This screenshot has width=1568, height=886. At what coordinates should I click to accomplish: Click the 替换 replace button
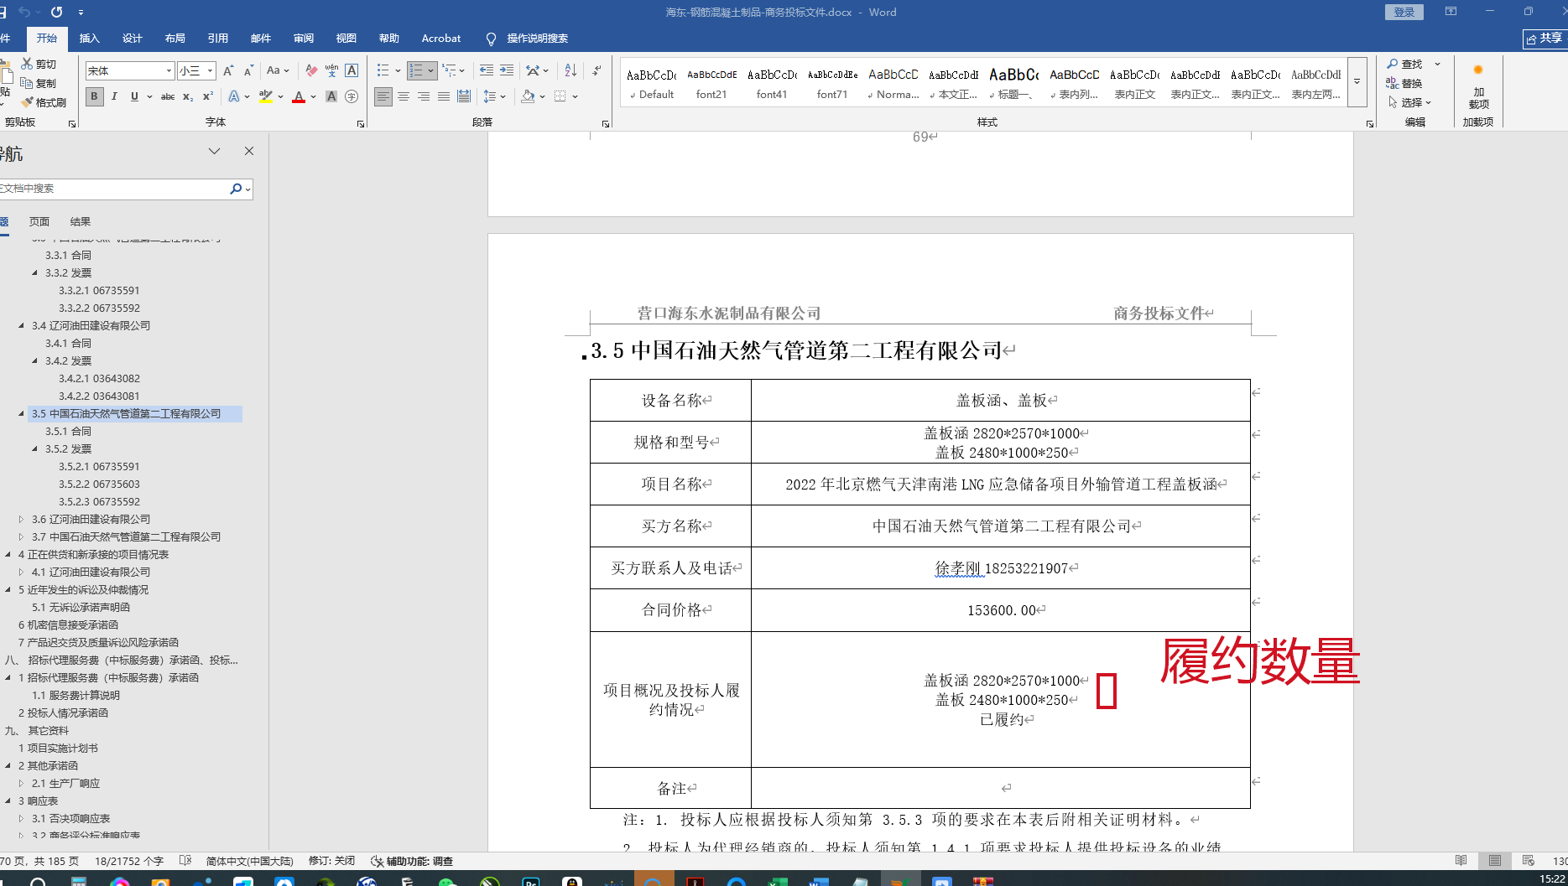(x=1404, y=83)
